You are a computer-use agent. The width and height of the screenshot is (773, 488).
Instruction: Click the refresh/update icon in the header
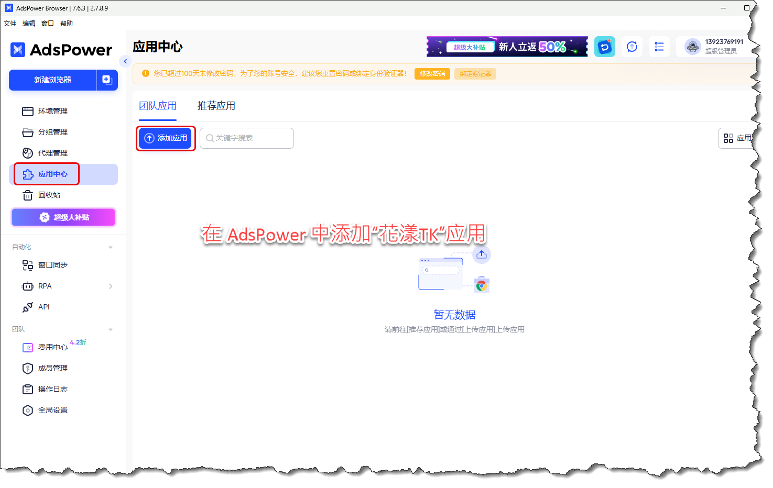632,47
